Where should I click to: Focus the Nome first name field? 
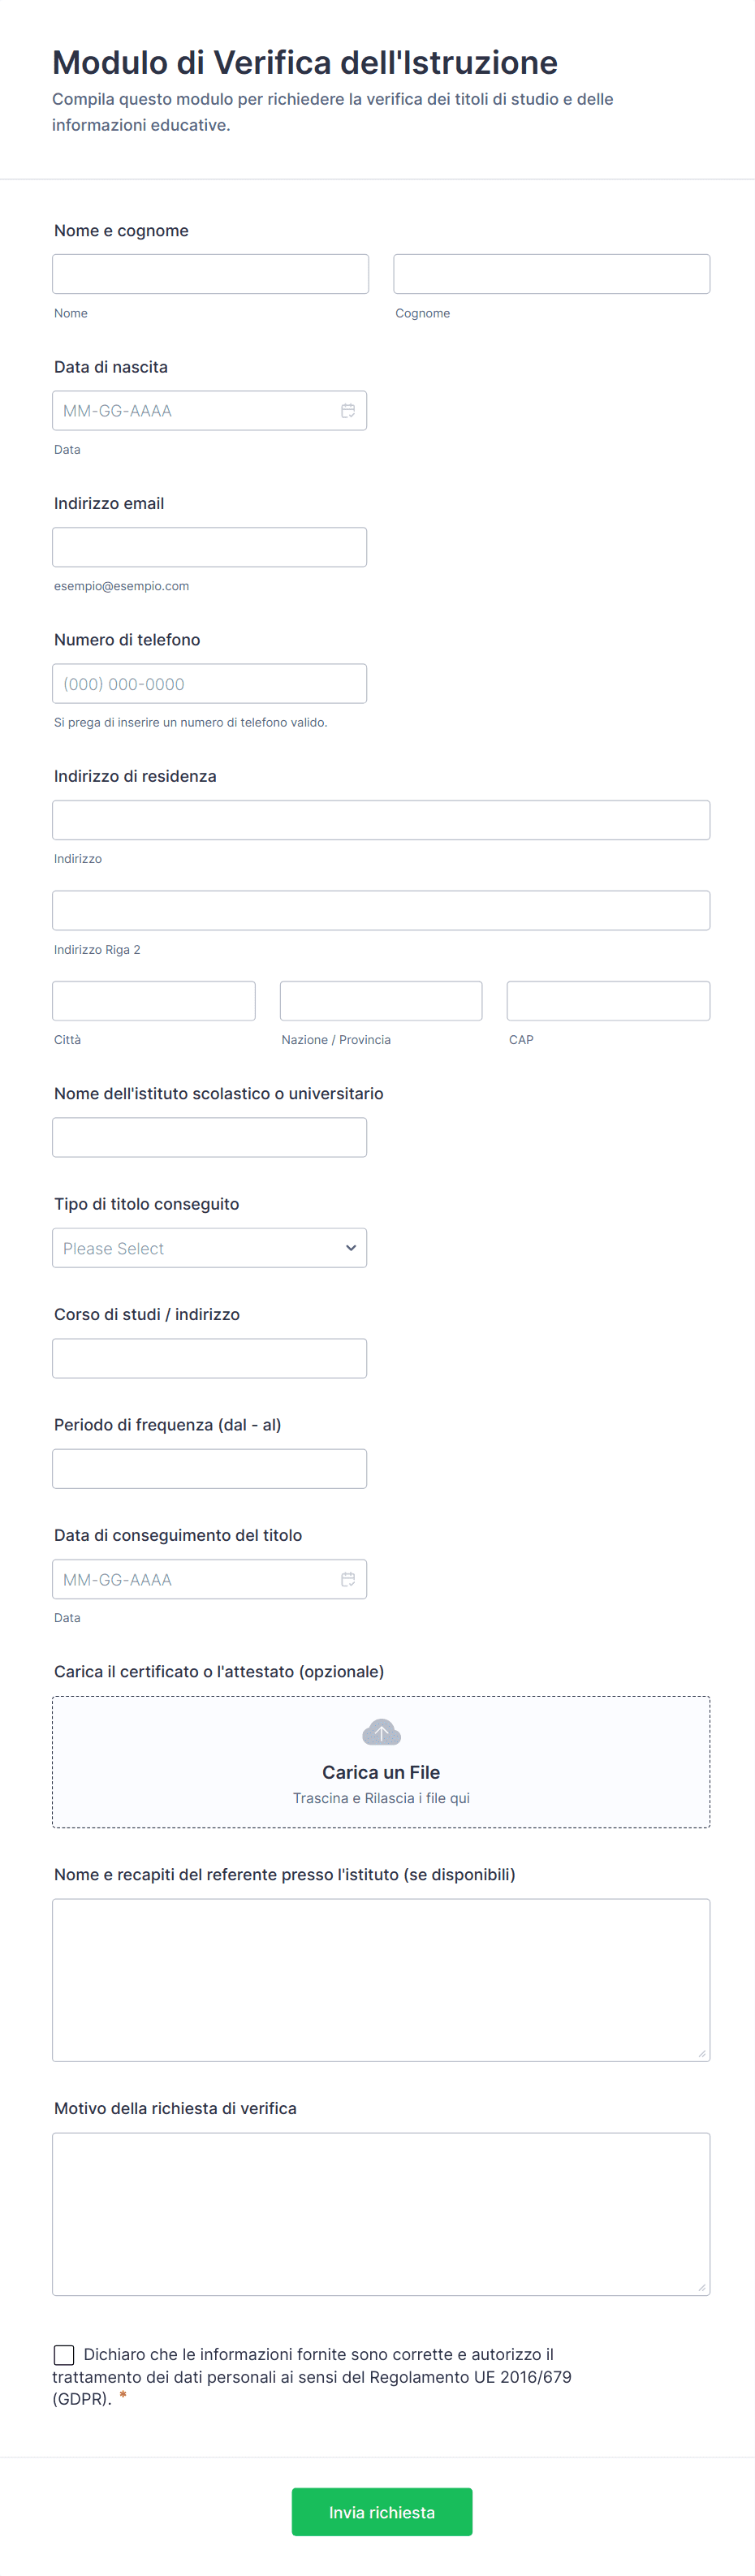210,274
